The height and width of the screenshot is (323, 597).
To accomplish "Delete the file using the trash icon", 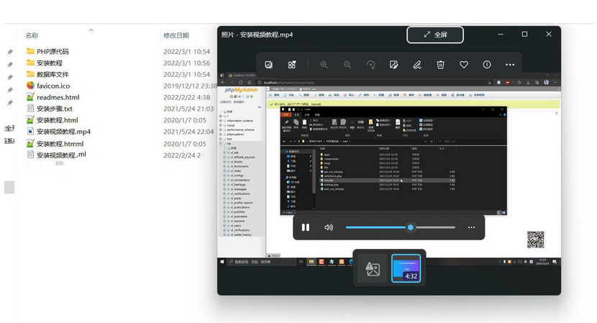I will coord(440,65).
